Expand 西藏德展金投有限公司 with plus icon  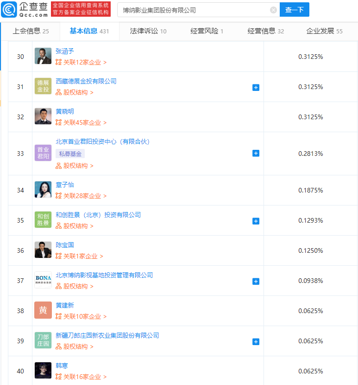[x=256, y=87]
